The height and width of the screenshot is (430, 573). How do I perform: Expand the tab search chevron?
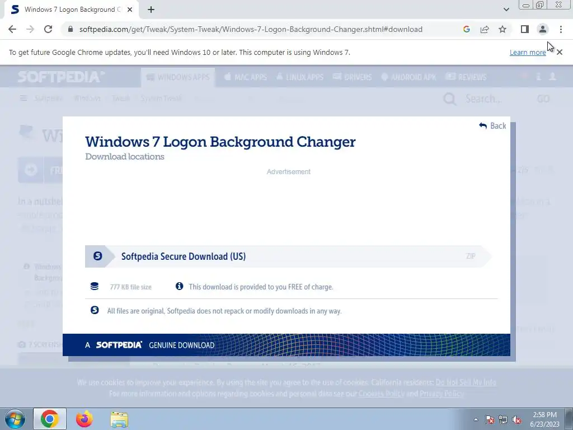click(x=506, y=10)
